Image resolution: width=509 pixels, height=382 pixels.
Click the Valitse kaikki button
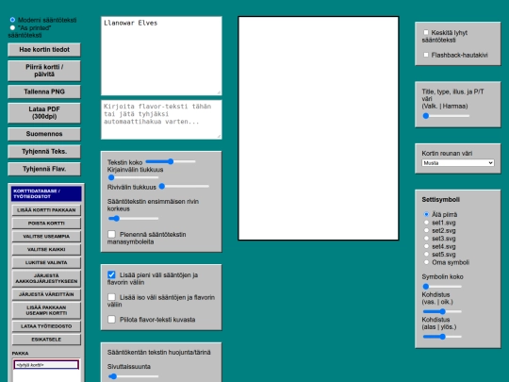point(46,249)
